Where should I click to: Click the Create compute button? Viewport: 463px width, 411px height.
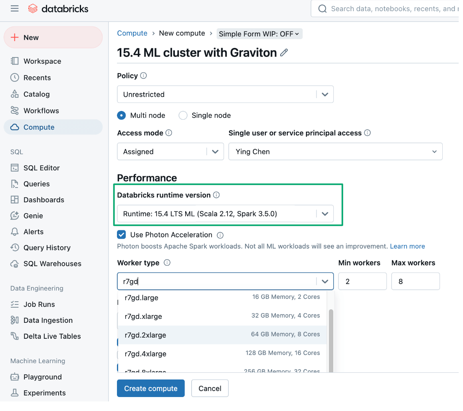(x=150, y=388)
